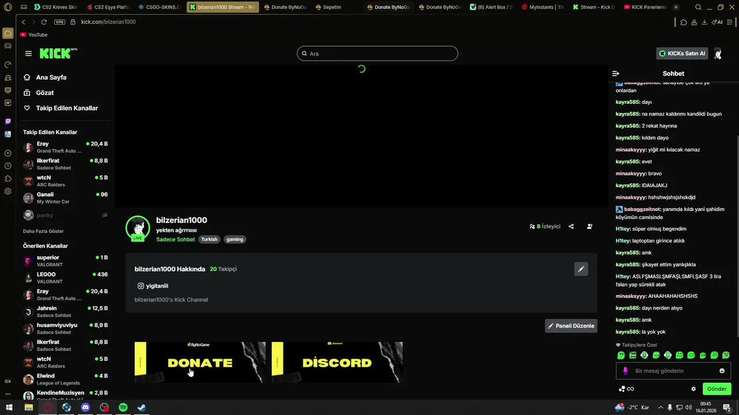This screenshot has height=415, width=739.
Task: Click the pencil edit icon in Hakkında panel
Action: click(x=581, y=269)
